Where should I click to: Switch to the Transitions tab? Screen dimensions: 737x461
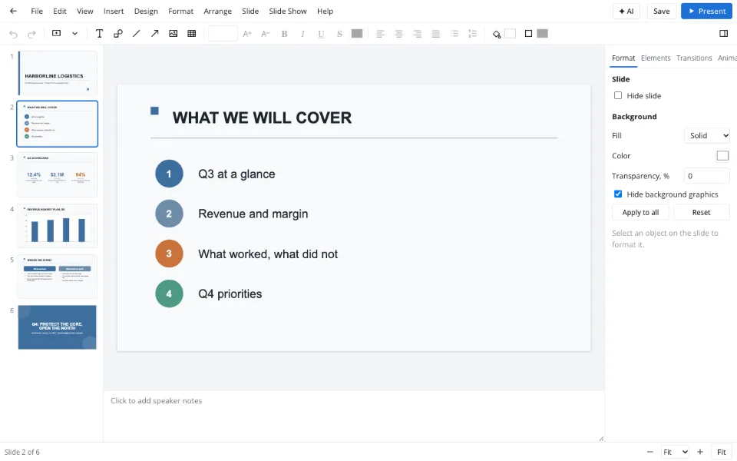click(x=694, y=58)
